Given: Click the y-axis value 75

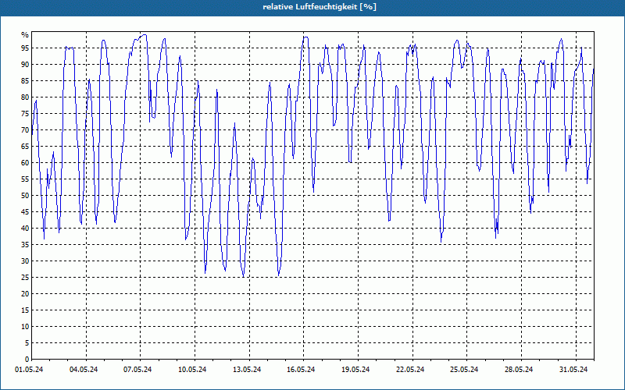Looking at the screenshot, I should [25, 113].
